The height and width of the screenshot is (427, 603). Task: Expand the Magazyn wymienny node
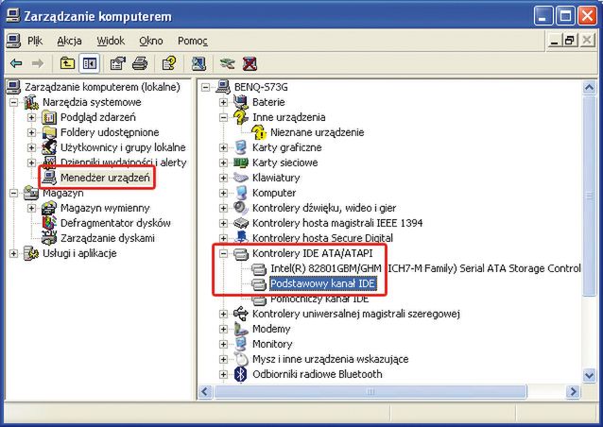click(x=31, y=208)
